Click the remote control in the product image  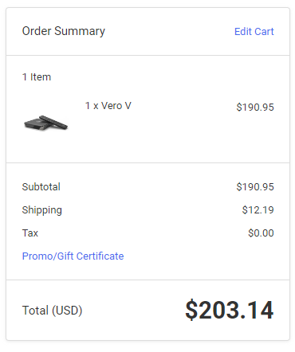[x=54, y=122]
